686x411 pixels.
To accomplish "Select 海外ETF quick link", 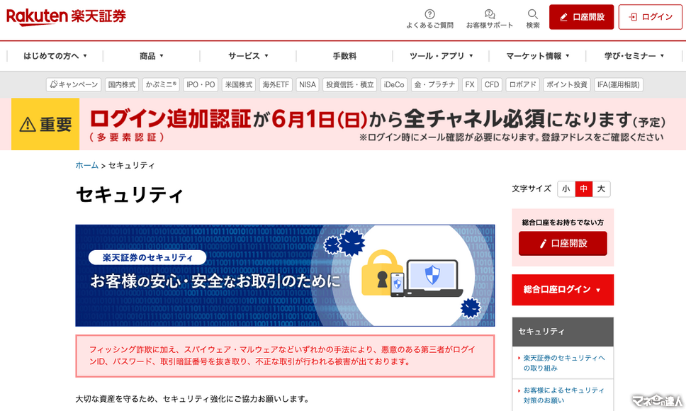I will 276,85.
